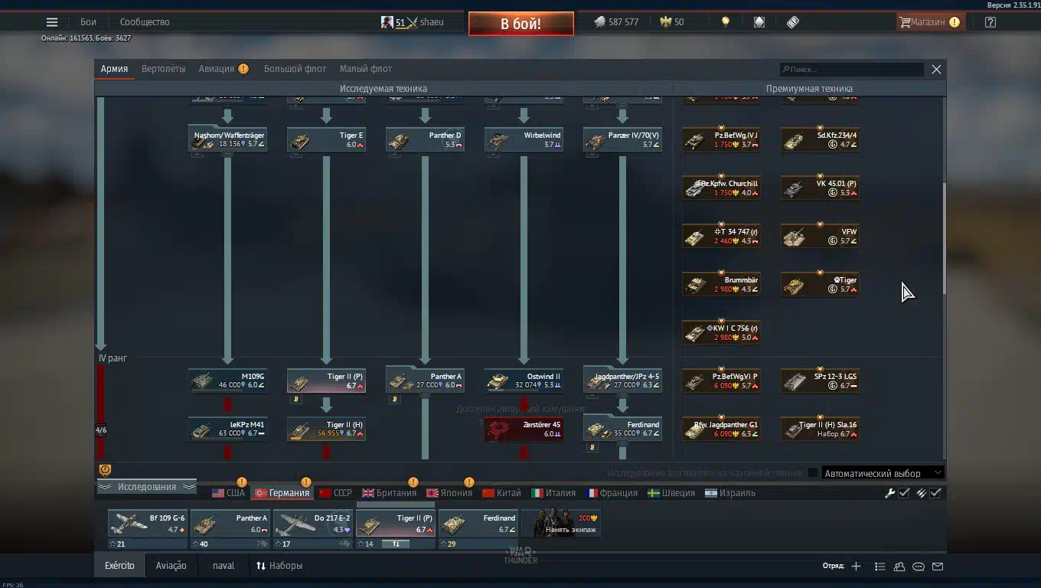The height and width of the screenshot is (588, 1041).
Task: Add squad member with the plus icon
Action: tap(856, 567)
